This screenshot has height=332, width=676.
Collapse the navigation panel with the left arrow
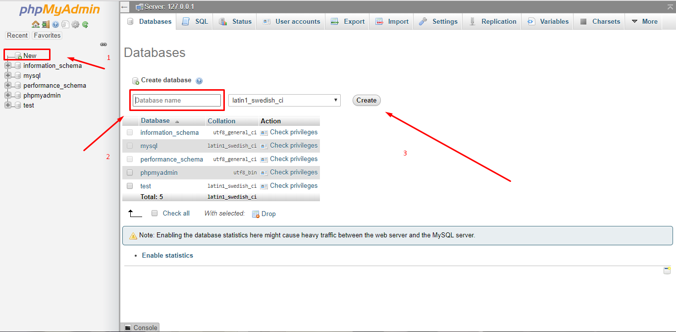click(124, 7)
